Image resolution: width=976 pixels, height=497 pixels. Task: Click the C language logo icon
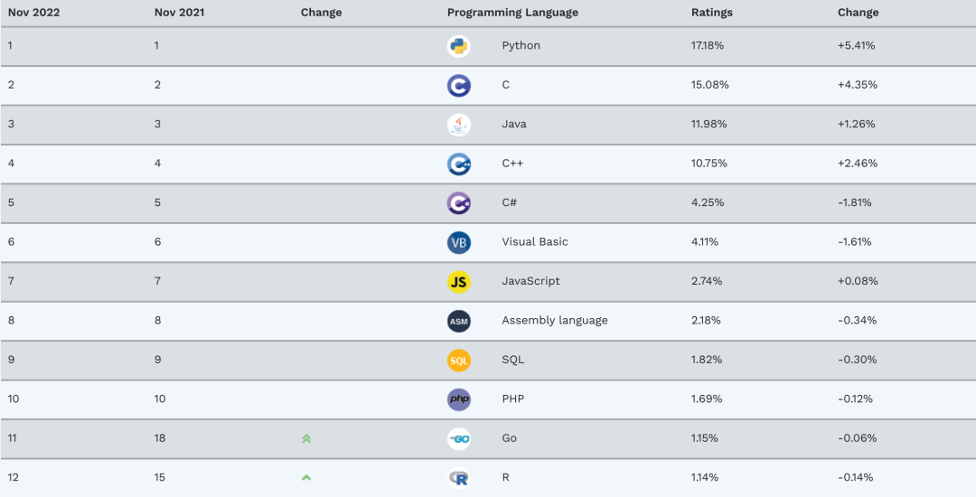pos(458,85)
